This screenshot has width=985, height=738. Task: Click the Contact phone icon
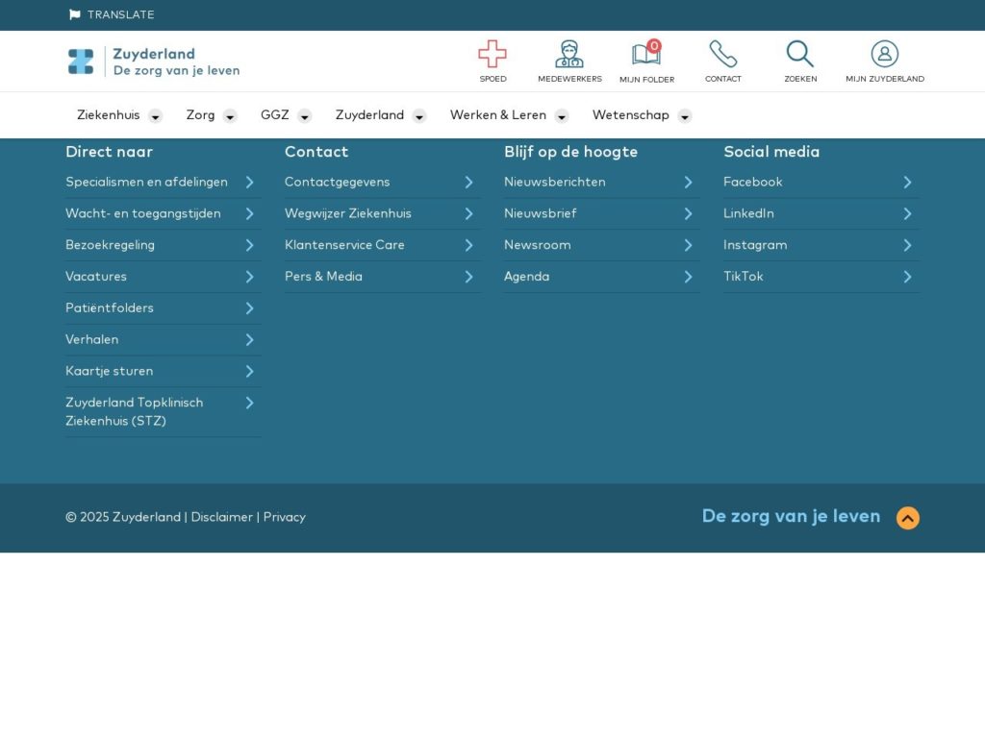(723, 55)
